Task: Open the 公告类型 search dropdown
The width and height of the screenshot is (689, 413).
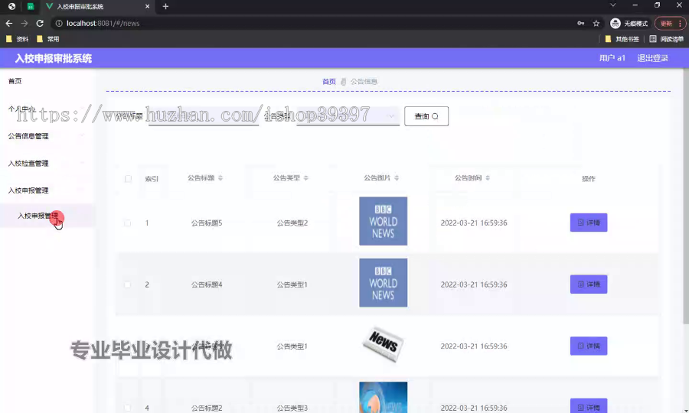Action: pos(348,116)
